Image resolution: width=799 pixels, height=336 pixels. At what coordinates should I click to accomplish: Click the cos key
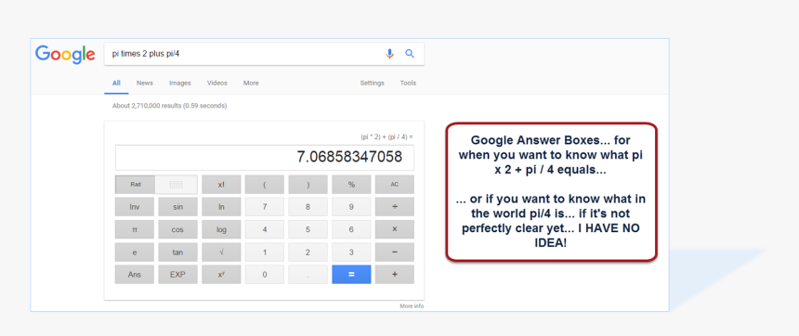(x=177, y=229)
